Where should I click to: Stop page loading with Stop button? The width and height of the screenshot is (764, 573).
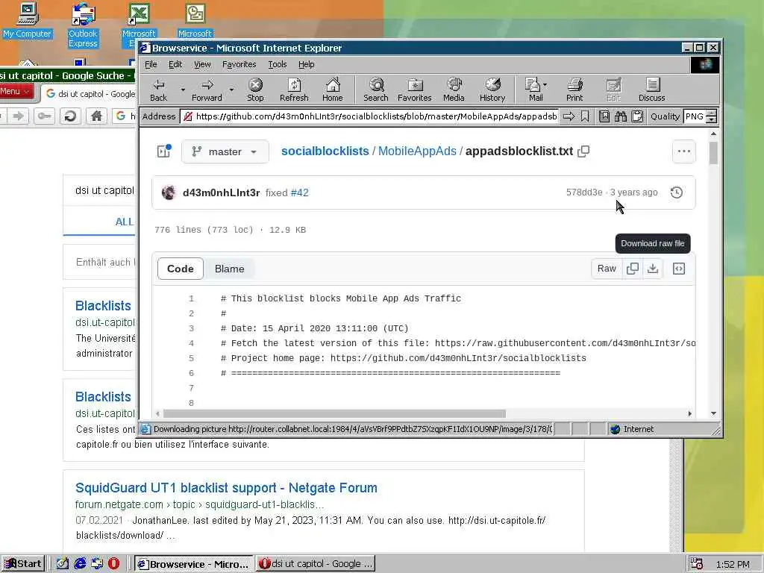click(x=255, y=90)
